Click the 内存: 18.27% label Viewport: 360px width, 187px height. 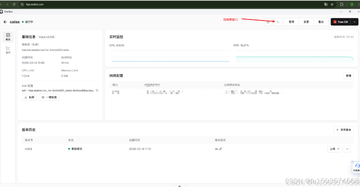(x=241, y=45)
